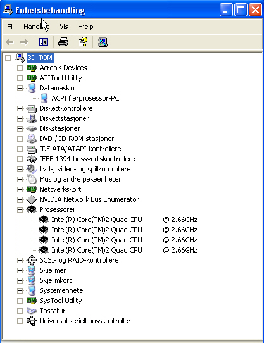Image resolution: width=264 pixels, height=343 pixels.
Task: Select ACPI flerprosessor-PC item
Action: click(x=85, y=98)
